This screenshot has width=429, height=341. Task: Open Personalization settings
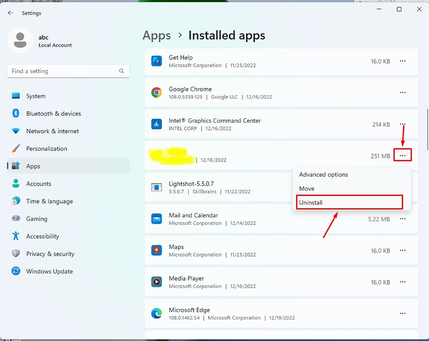coord(68,148)
